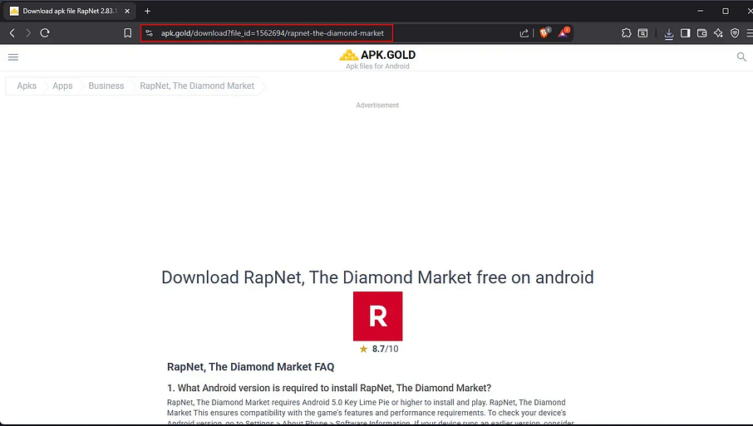Bookmark this page

[128, 33]
